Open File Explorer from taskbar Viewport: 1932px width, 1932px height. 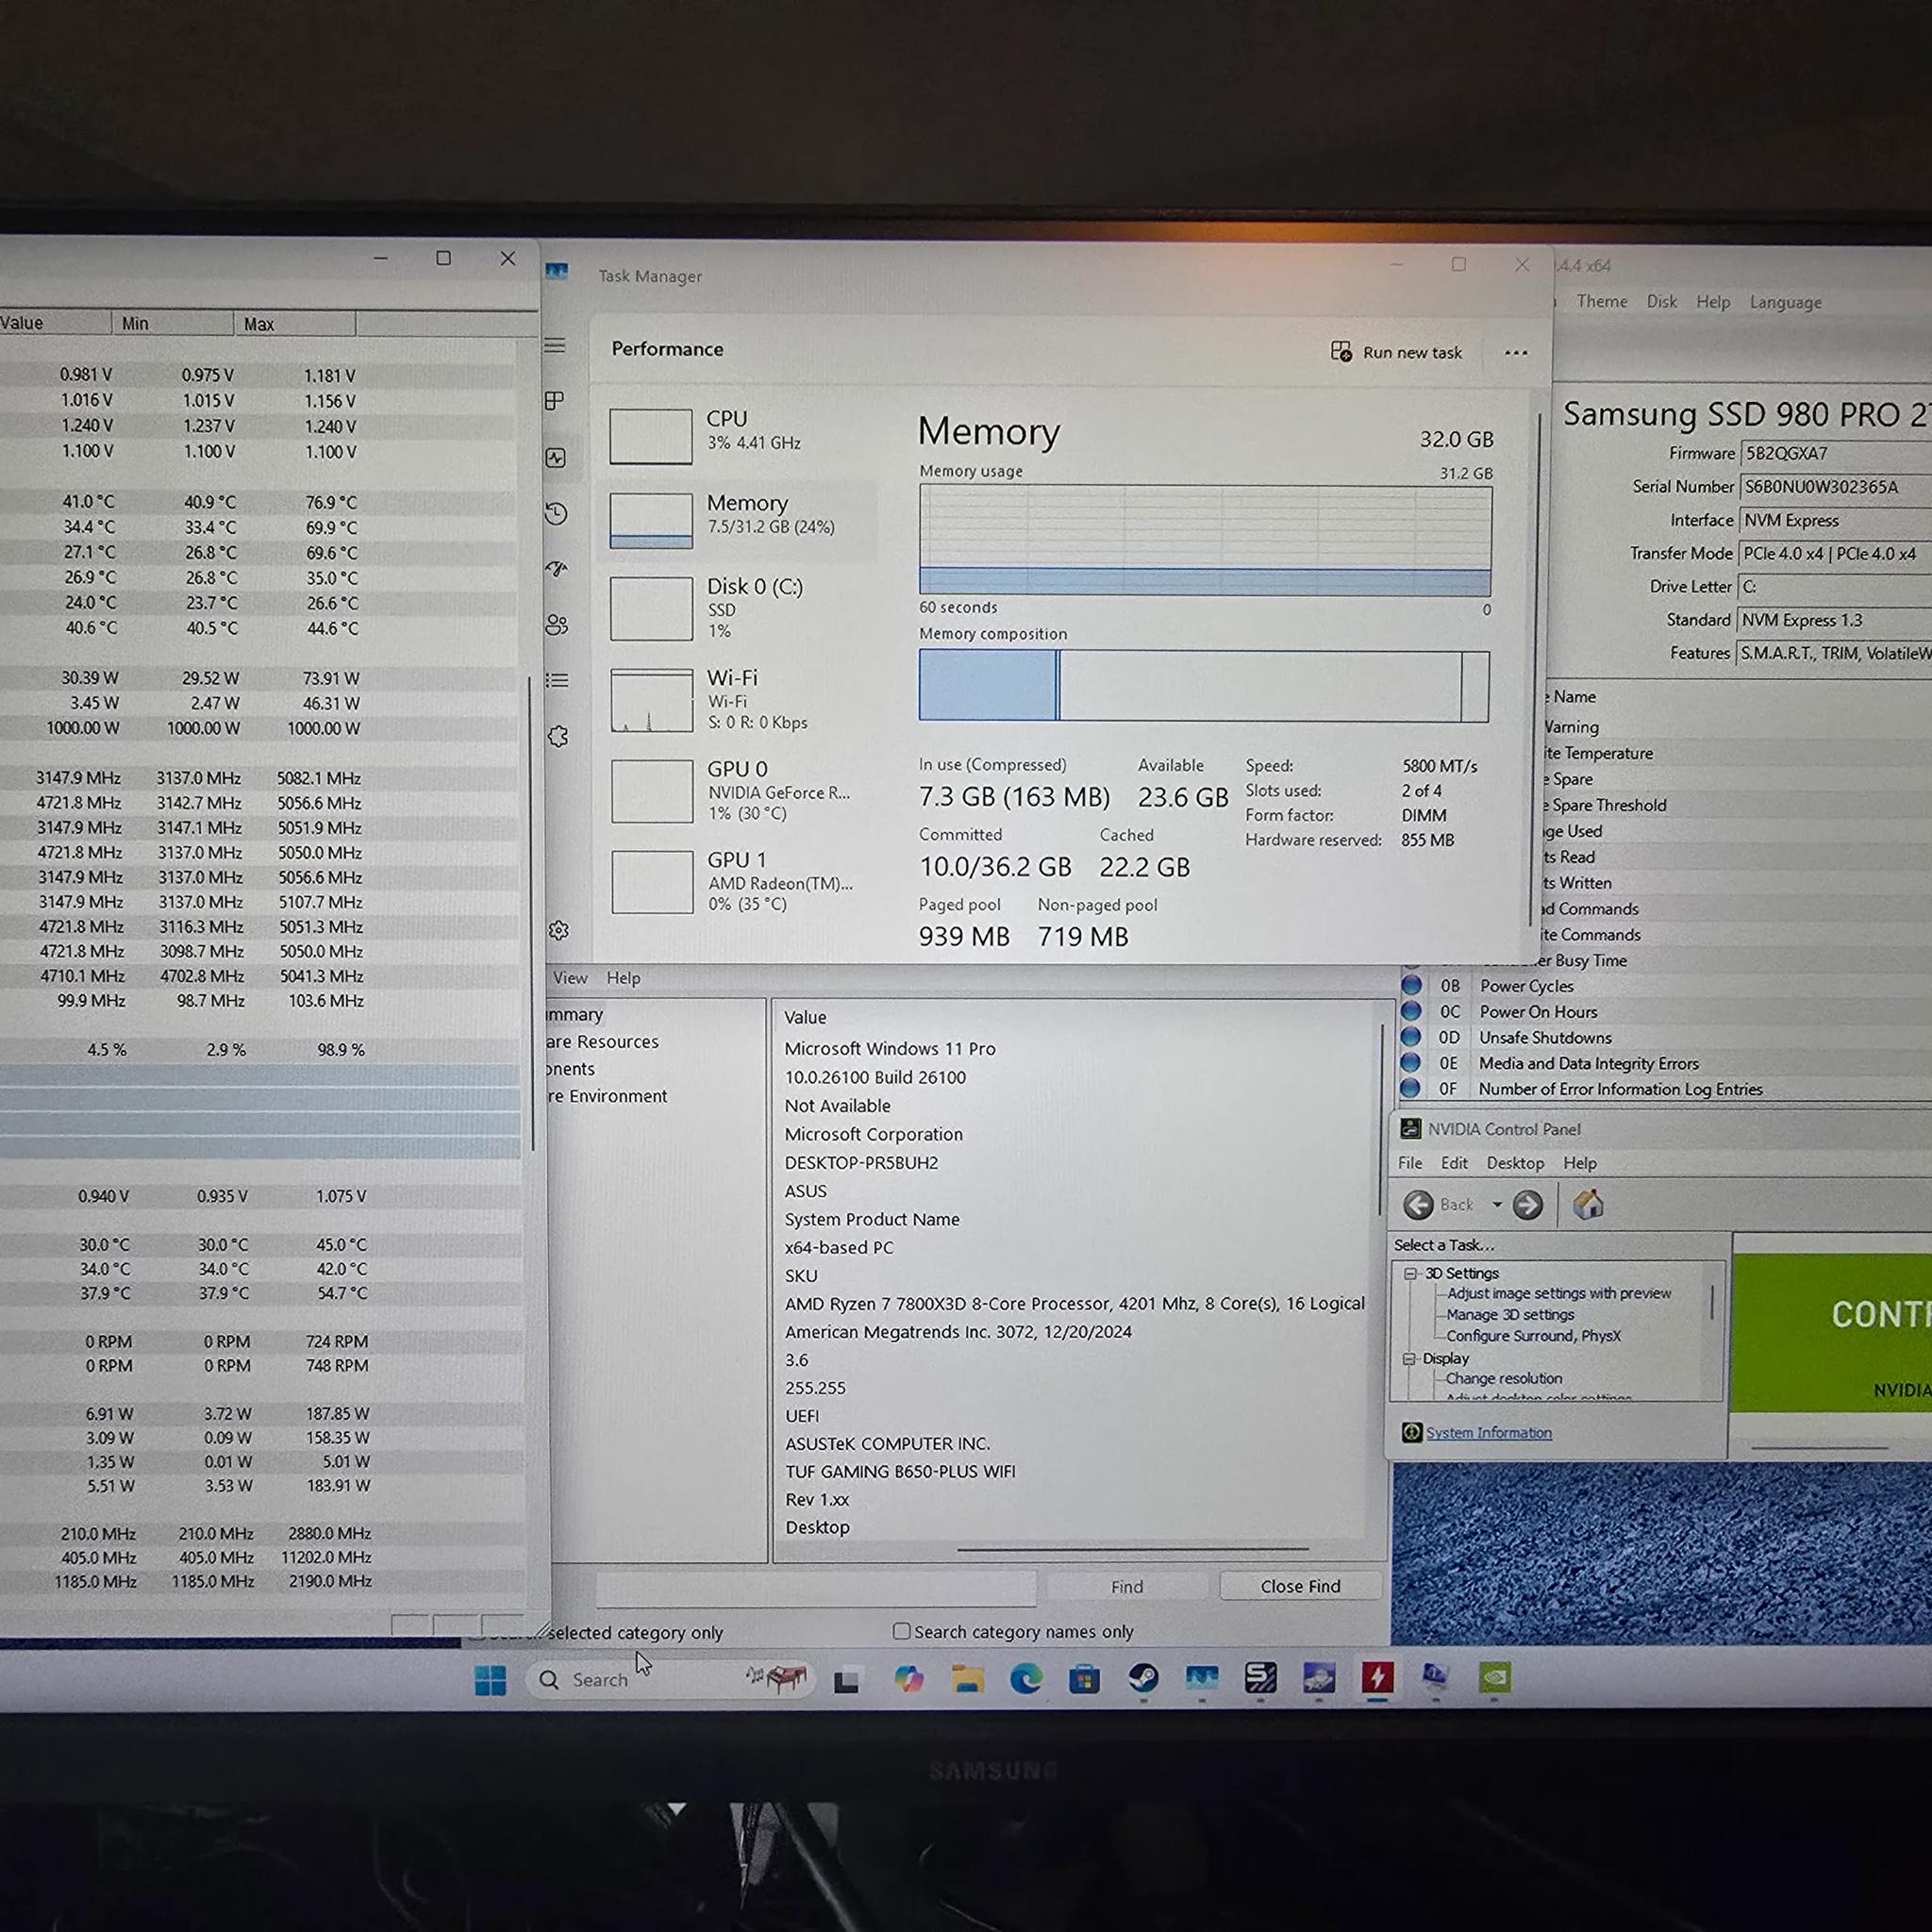(967, 1679)
